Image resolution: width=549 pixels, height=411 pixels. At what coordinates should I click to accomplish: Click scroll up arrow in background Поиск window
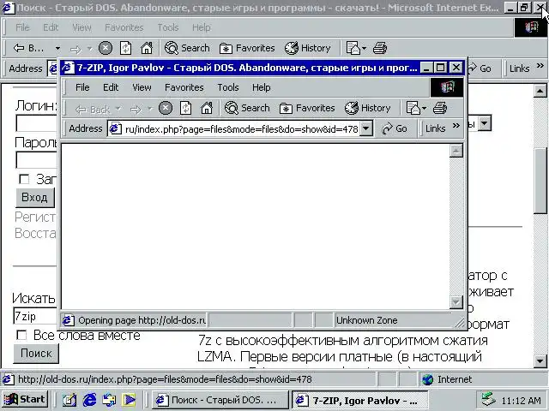click(540, 92)
